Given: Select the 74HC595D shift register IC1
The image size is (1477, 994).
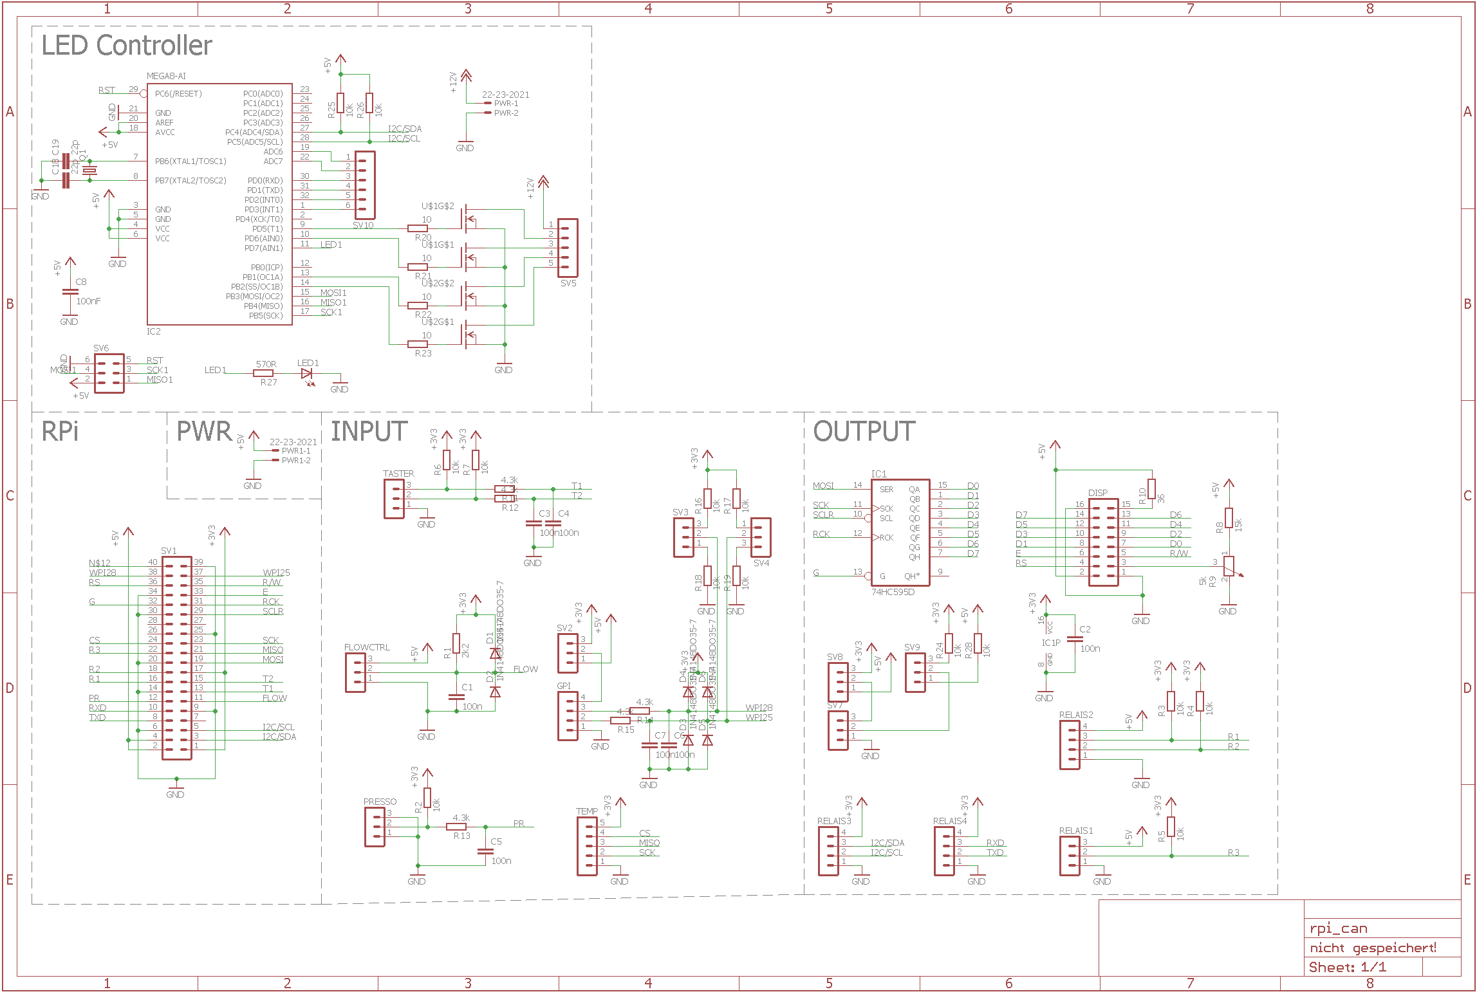Looking at the screenshot, I should pyautogui.click(x=900, y=532).
